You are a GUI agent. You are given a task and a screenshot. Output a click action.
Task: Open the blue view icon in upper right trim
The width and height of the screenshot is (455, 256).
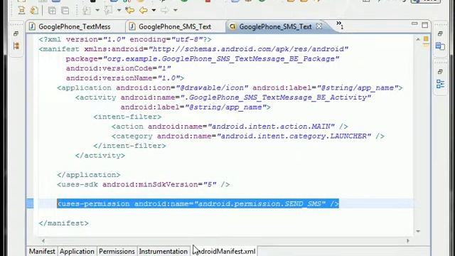point(440,46)
